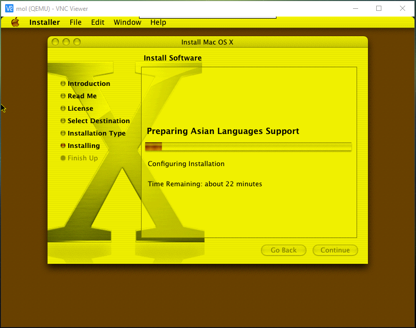Click the Finish Up step bullet

pos(63,158)
